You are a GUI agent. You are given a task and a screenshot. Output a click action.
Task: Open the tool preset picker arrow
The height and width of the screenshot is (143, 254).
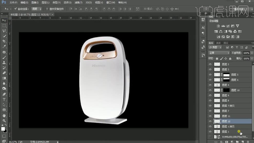pyautogui.click(x=11, y=9)
